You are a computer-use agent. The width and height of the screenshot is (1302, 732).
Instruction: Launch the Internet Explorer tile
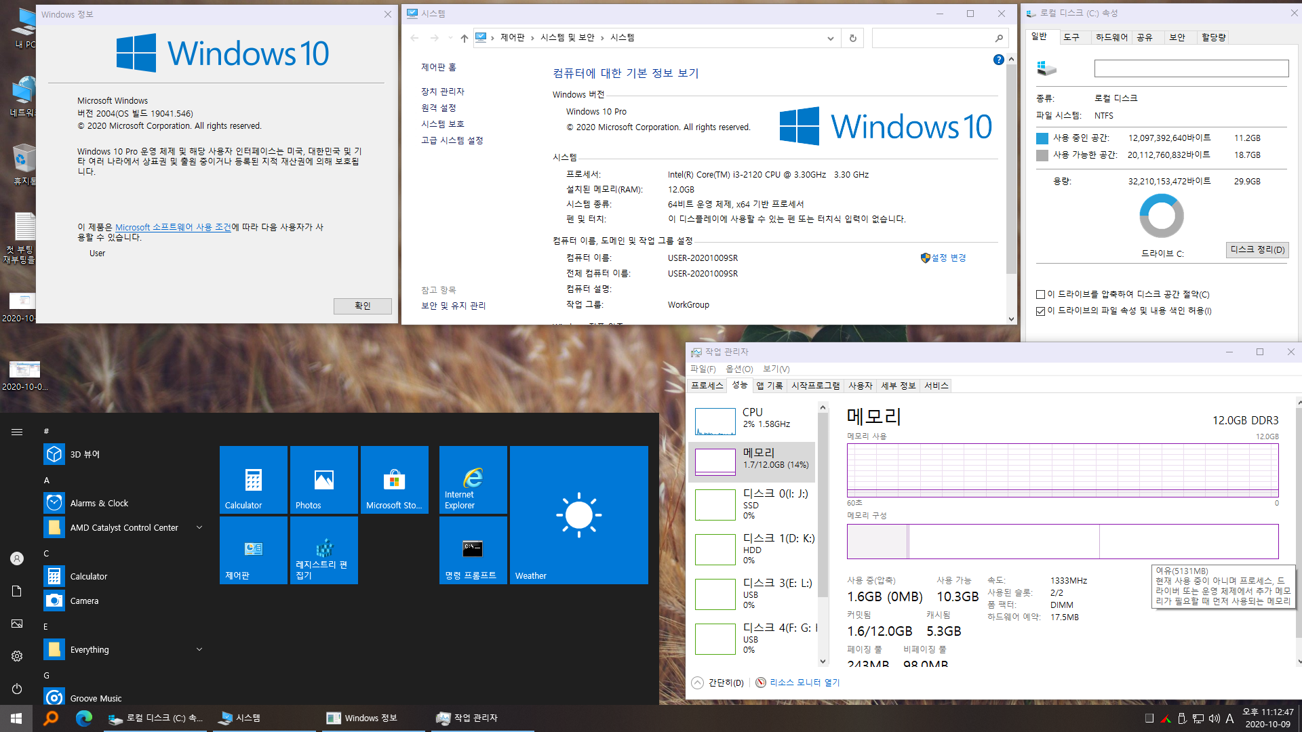point(473,480)
